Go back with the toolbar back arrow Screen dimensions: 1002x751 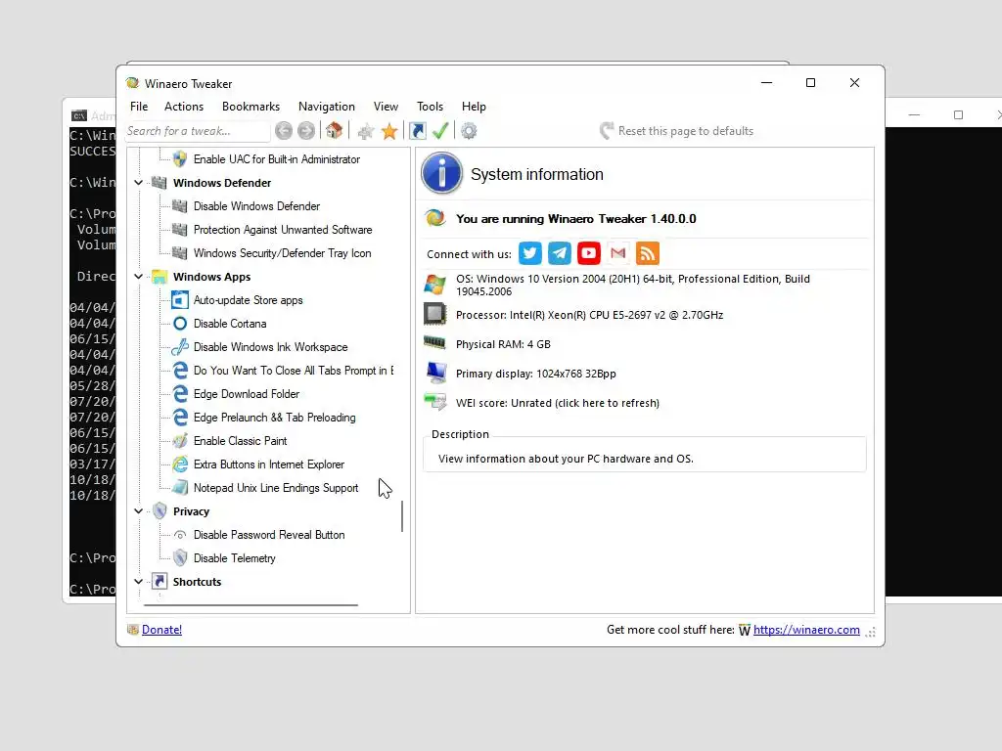click(x=284, y=131)
